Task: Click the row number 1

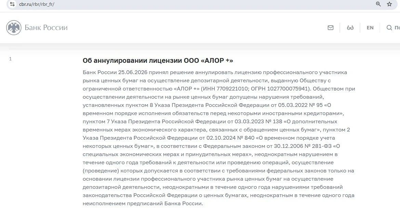Action: (11, 59)
